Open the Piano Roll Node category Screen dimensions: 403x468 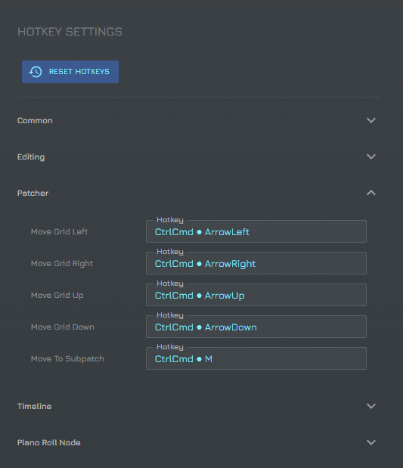click(x=199, y=442)
